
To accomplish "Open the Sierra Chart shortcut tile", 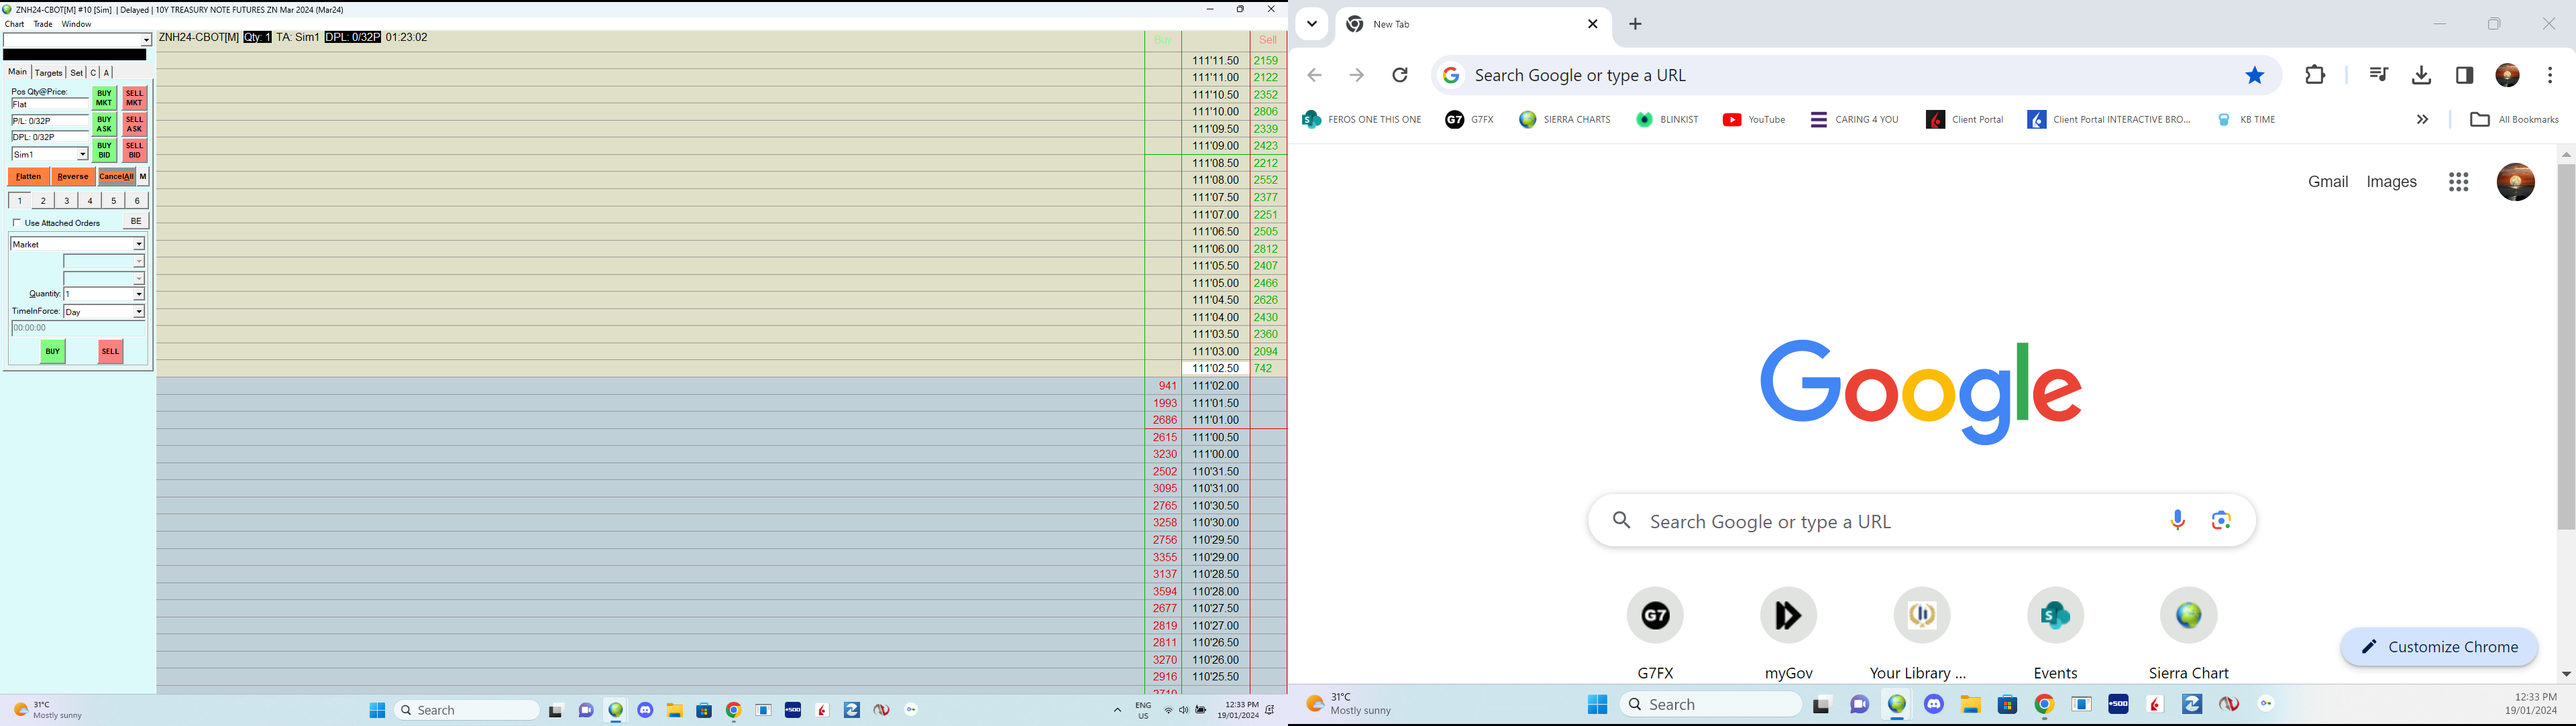I will 2188,616.
